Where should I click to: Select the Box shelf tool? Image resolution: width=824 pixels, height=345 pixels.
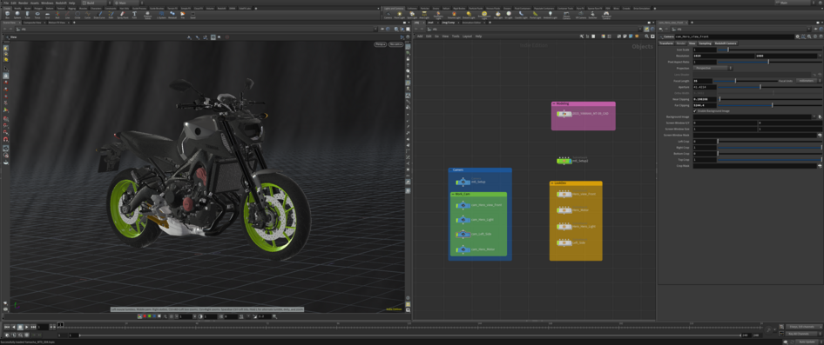point(7,14)
